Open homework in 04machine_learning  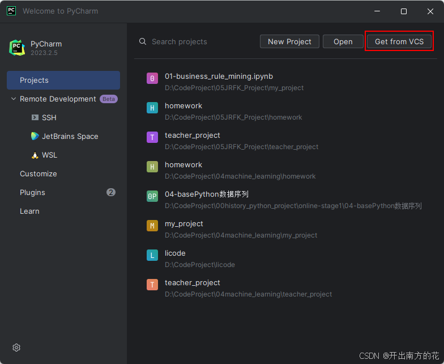(x=285, y=170)
